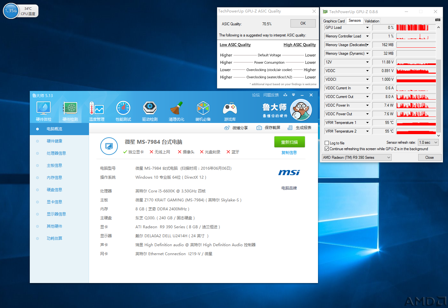Click GPU-Z screenshot camera icon
448x308 pixels.
(x=437, y=20)
